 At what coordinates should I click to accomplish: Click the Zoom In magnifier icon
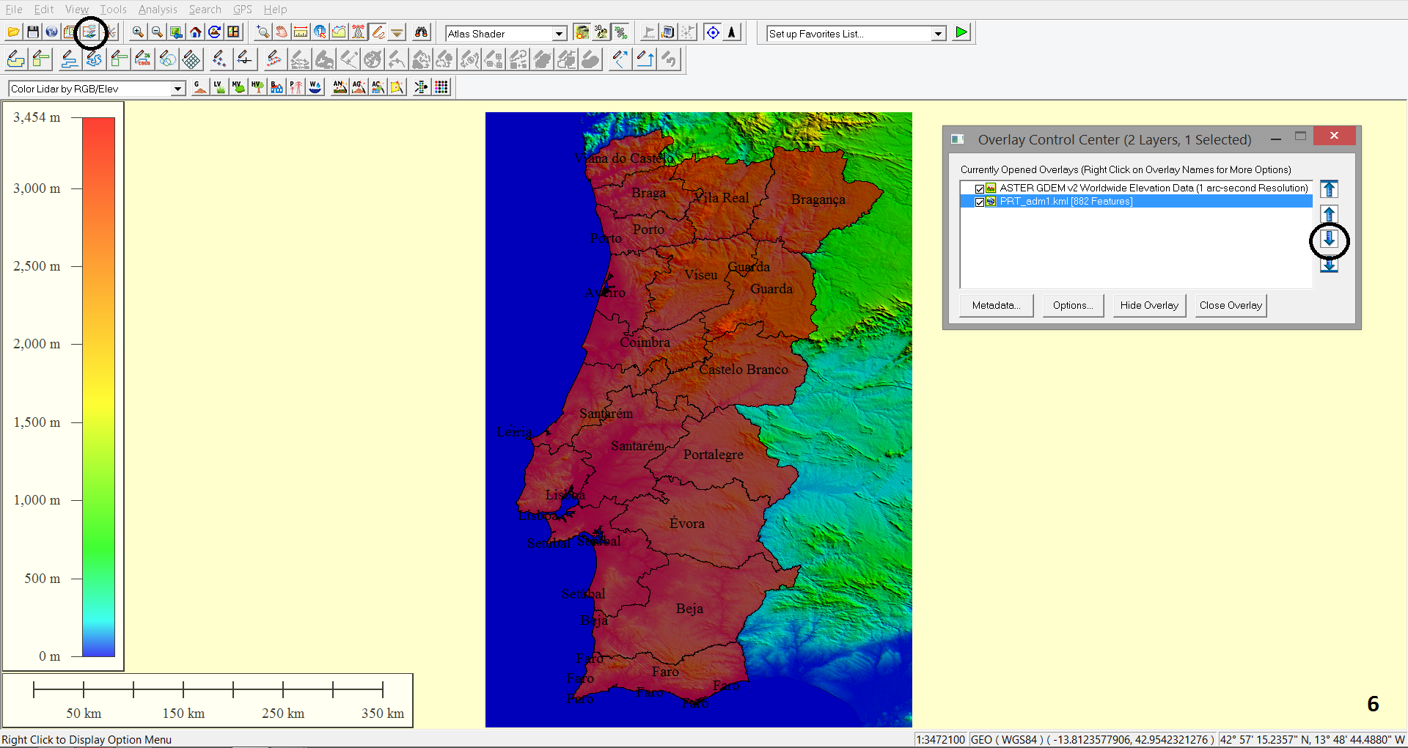(138, 32)
